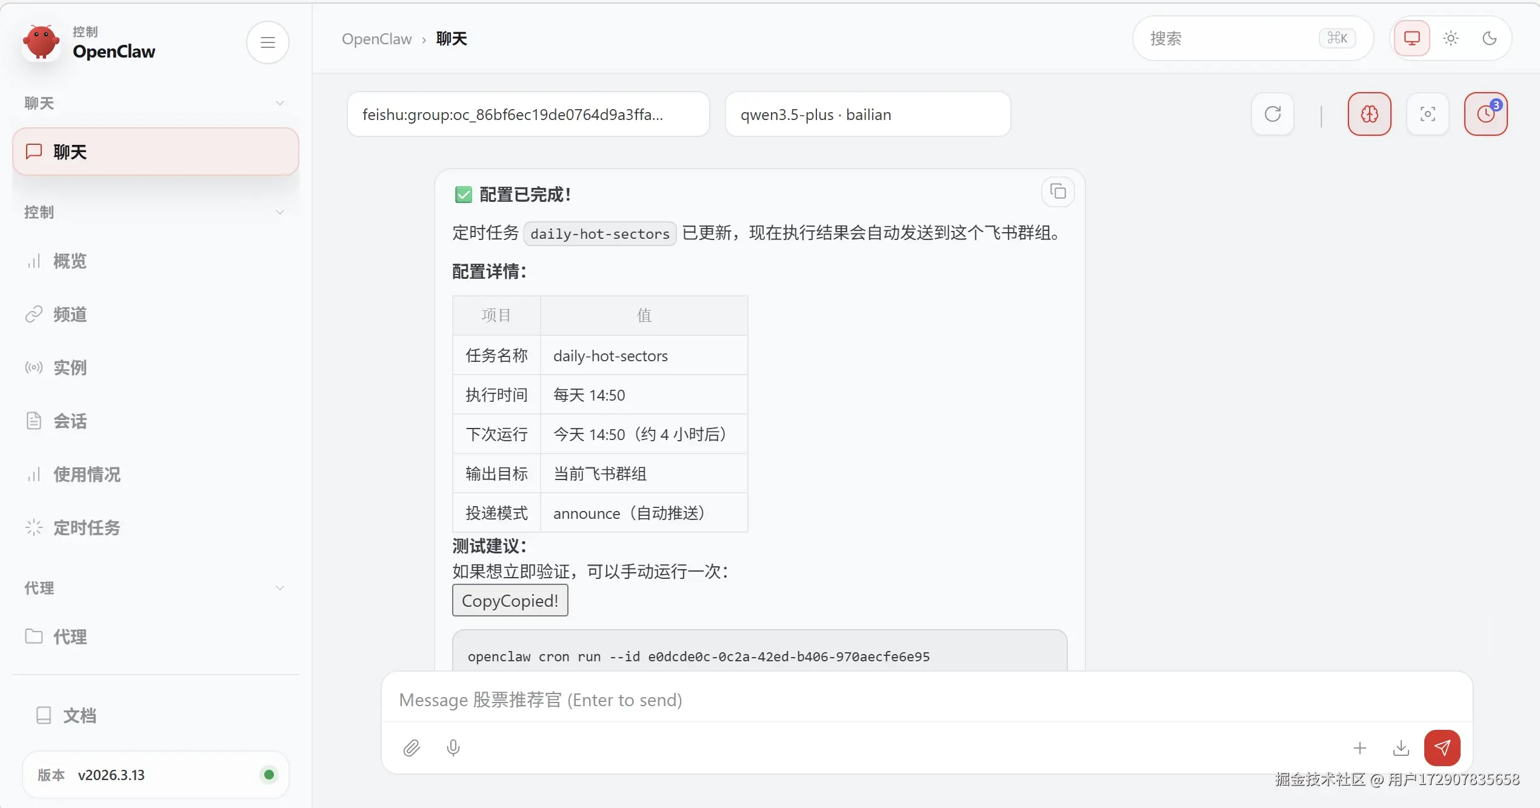Open the clock history icon with badge 3
The height and width of the screenshot is (808, 1540).
(x=1485, y=114)
